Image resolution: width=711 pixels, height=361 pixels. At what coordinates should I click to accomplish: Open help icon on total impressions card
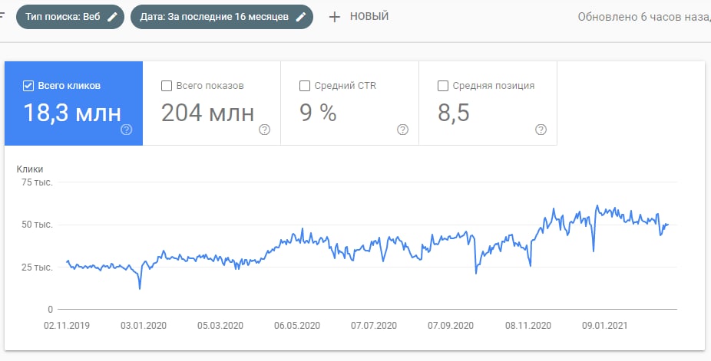tap(264, 130)
